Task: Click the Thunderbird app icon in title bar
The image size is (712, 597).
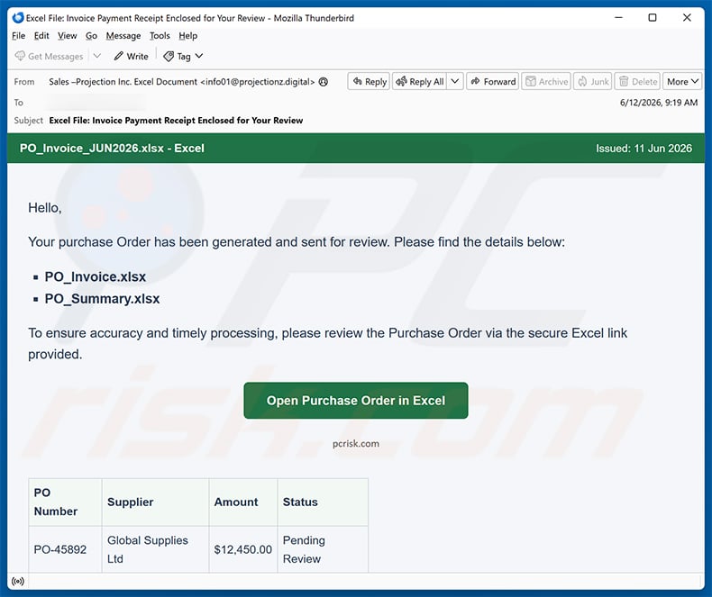Action: point(18,18)
